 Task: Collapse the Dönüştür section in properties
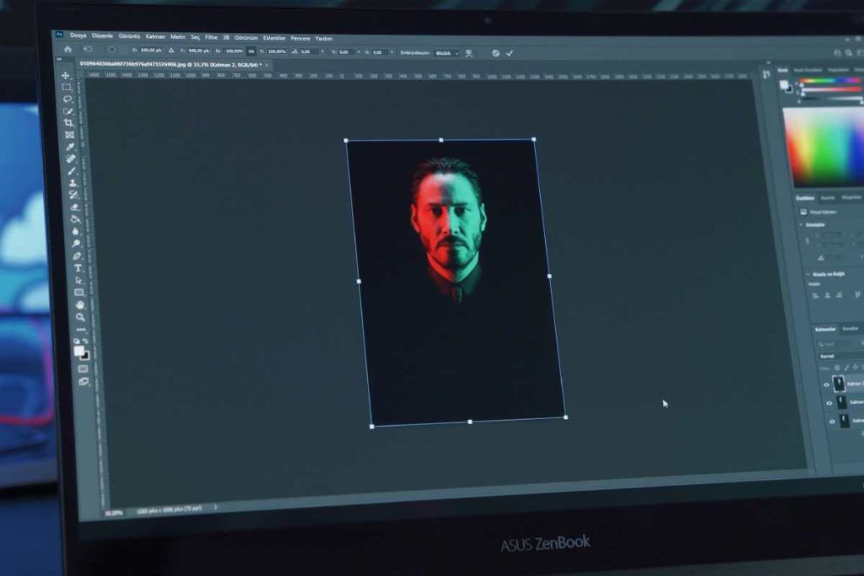(x=801, y=225)
